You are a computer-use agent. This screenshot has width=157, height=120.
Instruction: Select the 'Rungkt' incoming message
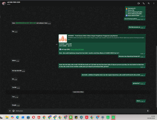[x=16, y=105]
